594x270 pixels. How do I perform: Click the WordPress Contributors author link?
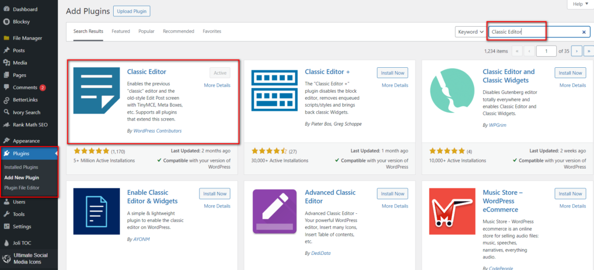pos(158,131)
